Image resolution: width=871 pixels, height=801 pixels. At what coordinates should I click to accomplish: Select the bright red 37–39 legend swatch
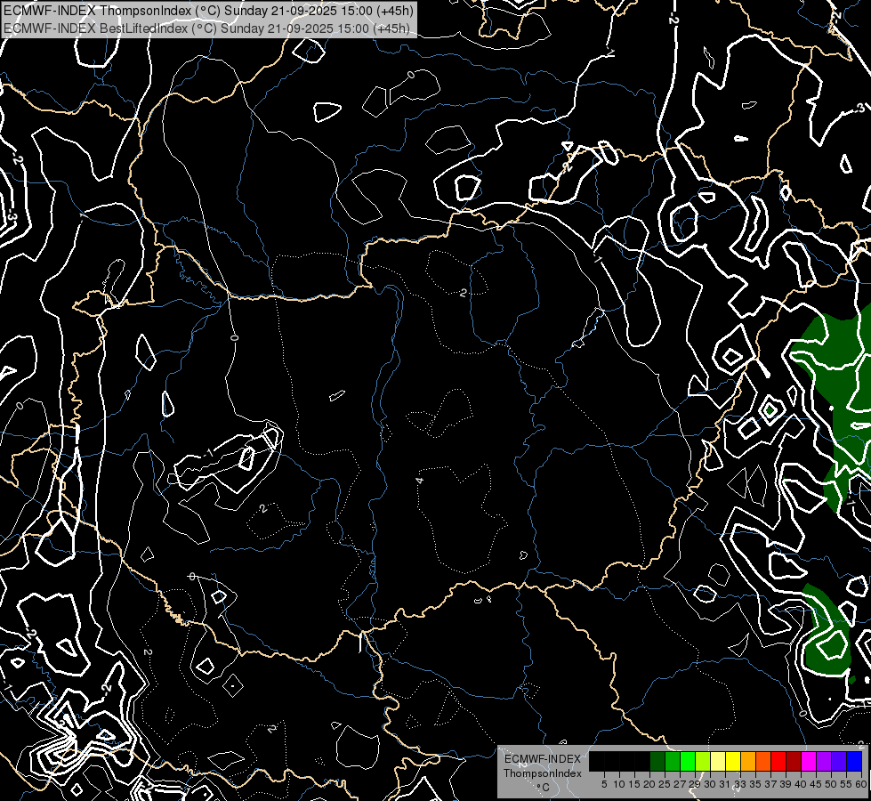pos(778,761)
